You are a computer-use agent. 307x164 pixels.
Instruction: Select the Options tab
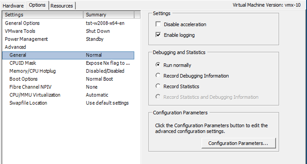pyautogui.click(x=37, y=5)
